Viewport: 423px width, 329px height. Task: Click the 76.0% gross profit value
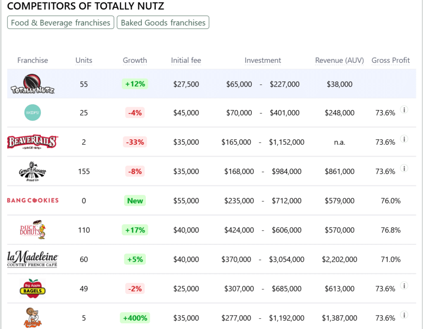391,201
